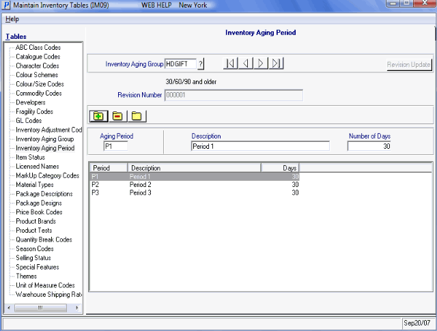The height and width of the screenshot is (331, 437).
Task: Select the Product Brands table
Action: pyautogui.click(x=36, y=221)
